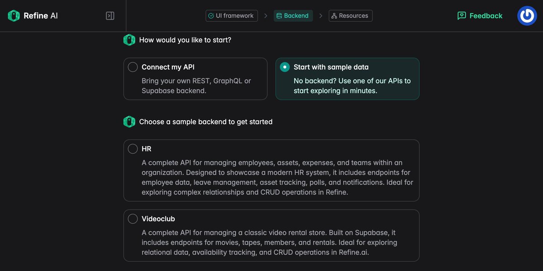Screen dimensions: 543x271
Task: Click the "Bring your own REST, GraphQL" description
Action: pyautogui.click(x=196, y=86)
